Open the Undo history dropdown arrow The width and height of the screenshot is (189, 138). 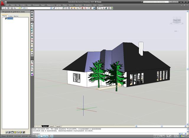click(x=56, y=8)
